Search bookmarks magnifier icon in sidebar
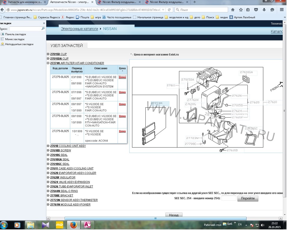The width and height of the screenshot is (289, 231). (43, 29)
